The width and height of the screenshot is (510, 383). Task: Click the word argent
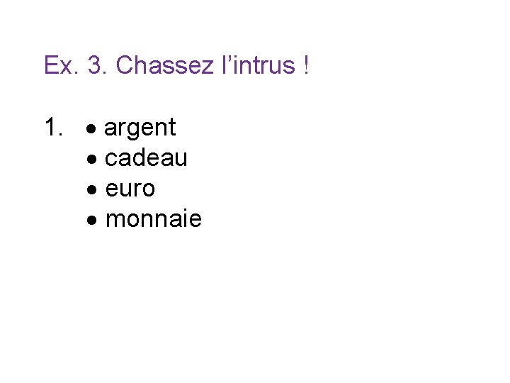pyautogui.click(x=140, y=128)
